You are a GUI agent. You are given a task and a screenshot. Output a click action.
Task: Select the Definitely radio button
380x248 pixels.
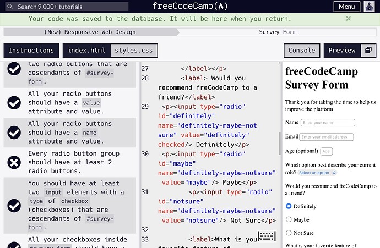tap(289, 206)
